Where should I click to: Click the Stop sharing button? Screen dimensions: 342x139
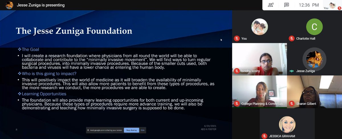(131, 130)
